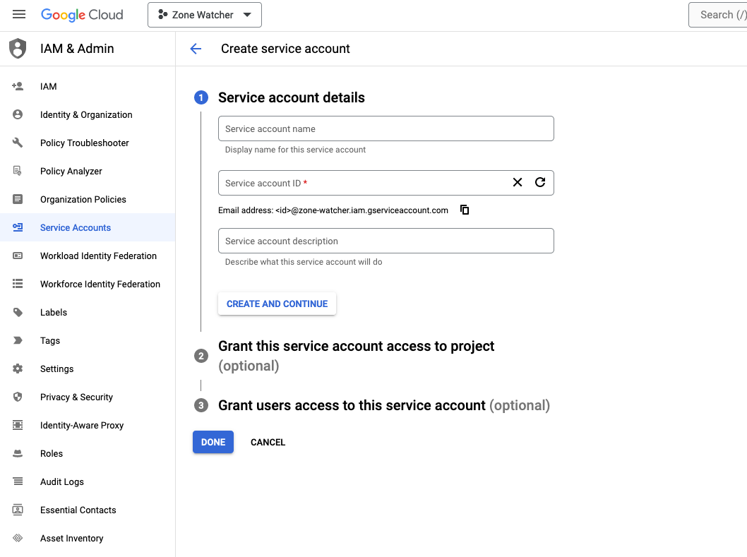Click the Labels tag icon

coord(18,312)
